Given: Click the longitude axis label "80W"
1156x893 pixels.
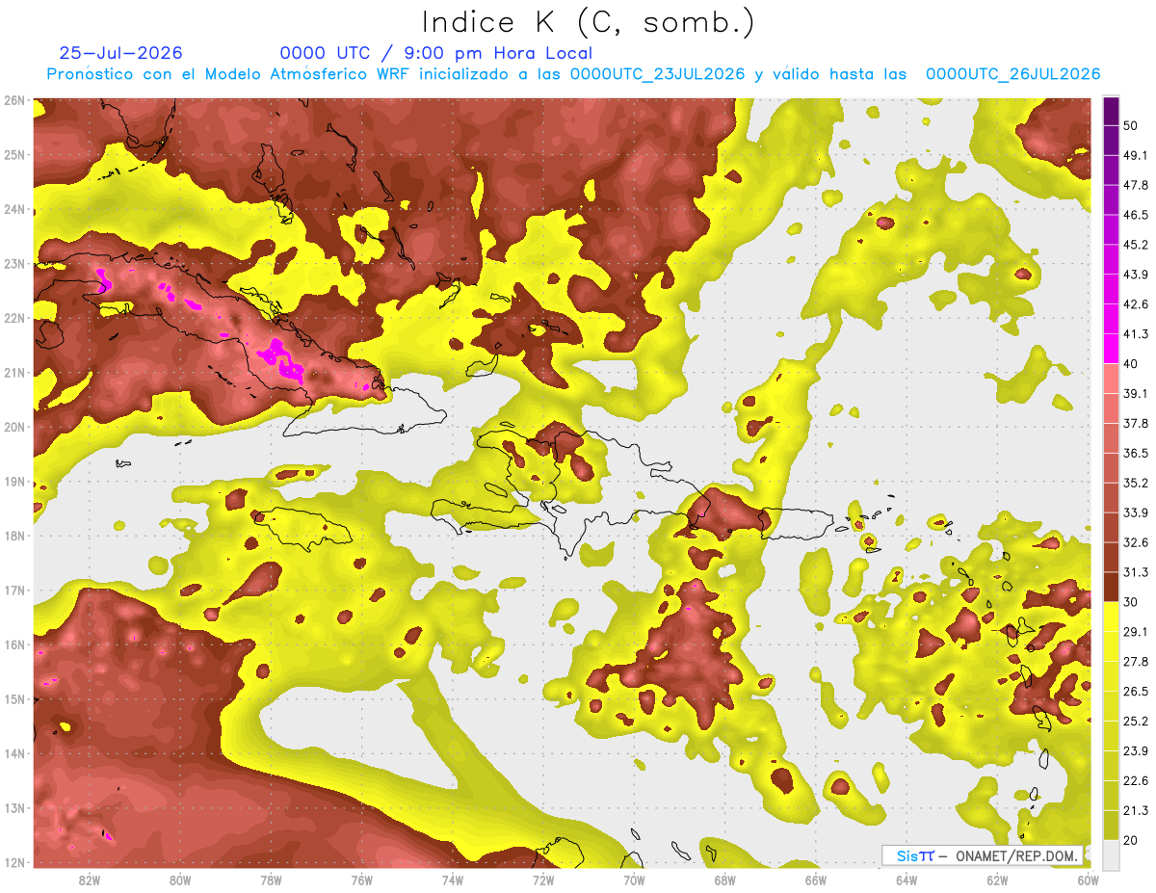Looking at the screenshot, I should [180, 880].
